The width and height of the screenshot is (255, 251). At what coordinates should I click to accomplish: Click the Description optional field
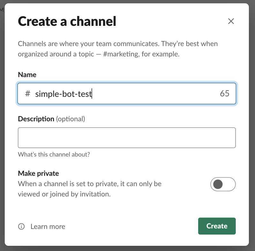tap(127, 137)
